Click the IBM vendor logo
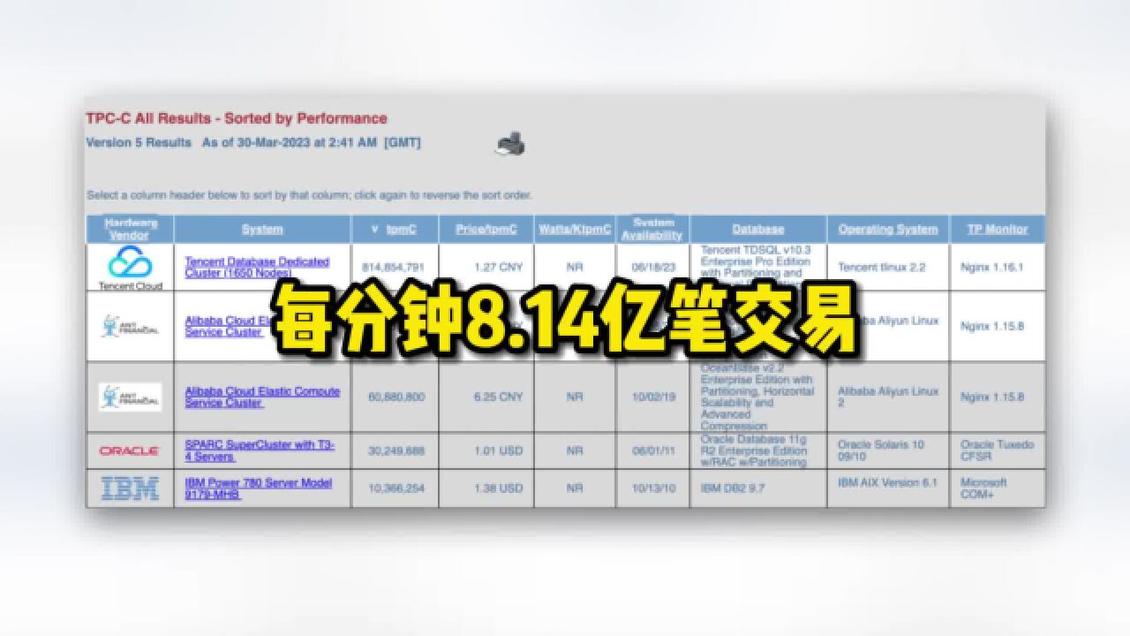This screenshot has height=636, width=1130. (x=130, y=488)
